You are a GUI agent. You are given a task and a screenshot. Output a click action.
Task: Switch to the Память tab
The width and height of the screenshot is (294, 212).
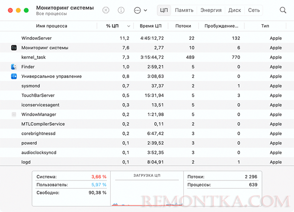tap(184, 10)
